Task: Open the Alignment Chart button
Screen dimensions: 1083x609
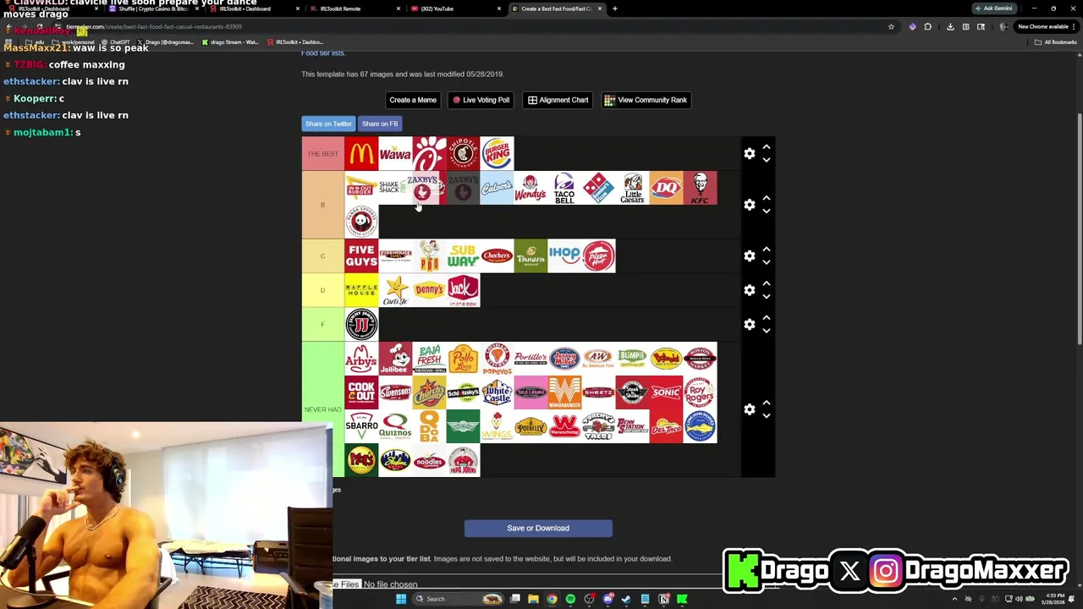Action: coord(558,100)
